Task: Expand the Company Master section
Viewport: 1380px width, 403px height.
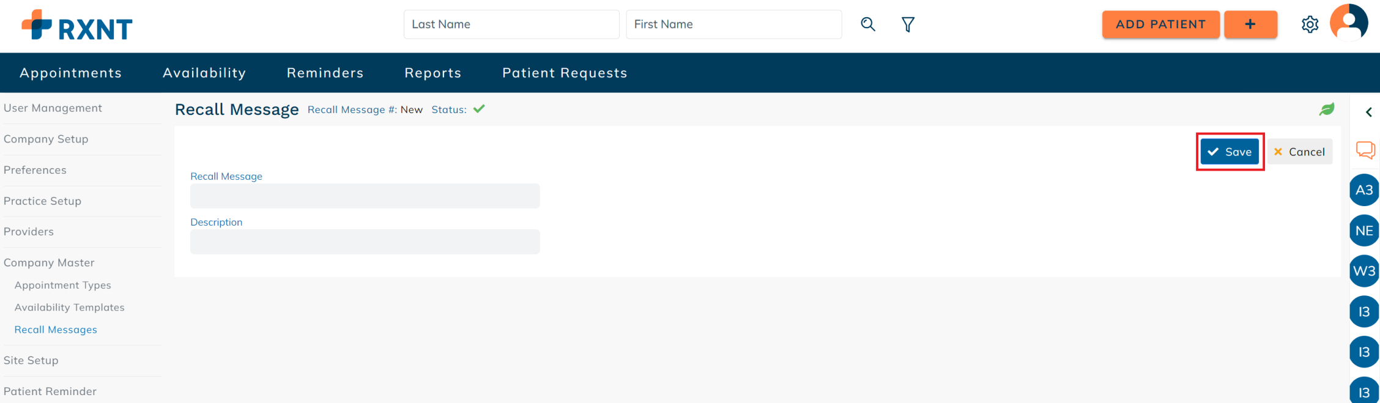Action: [49, 263]
